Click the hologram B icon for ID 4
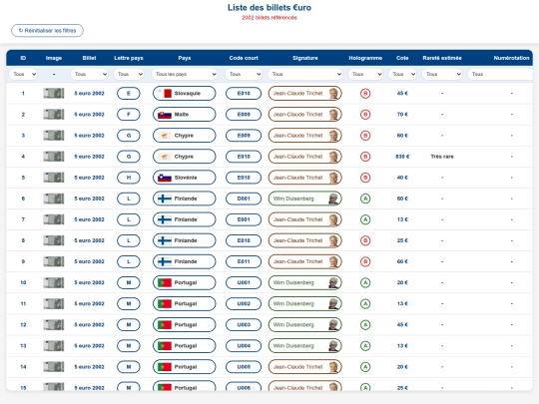Screen dimensions: 539x404 coord(365,157)
